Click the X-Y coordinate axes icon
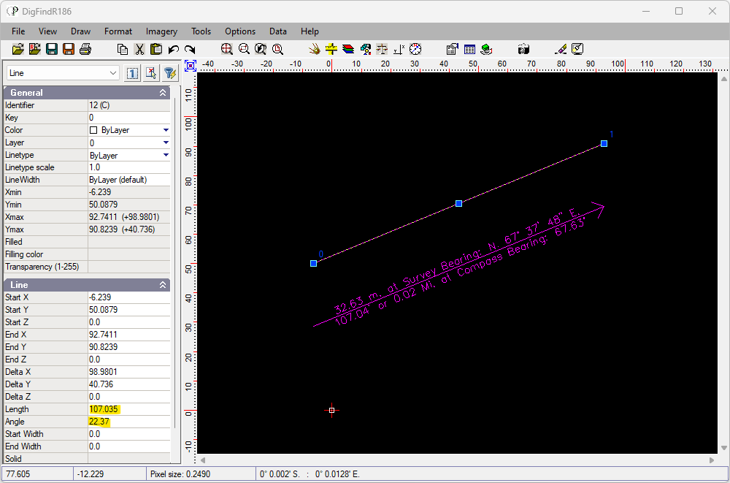 click(x=399, y=49)
